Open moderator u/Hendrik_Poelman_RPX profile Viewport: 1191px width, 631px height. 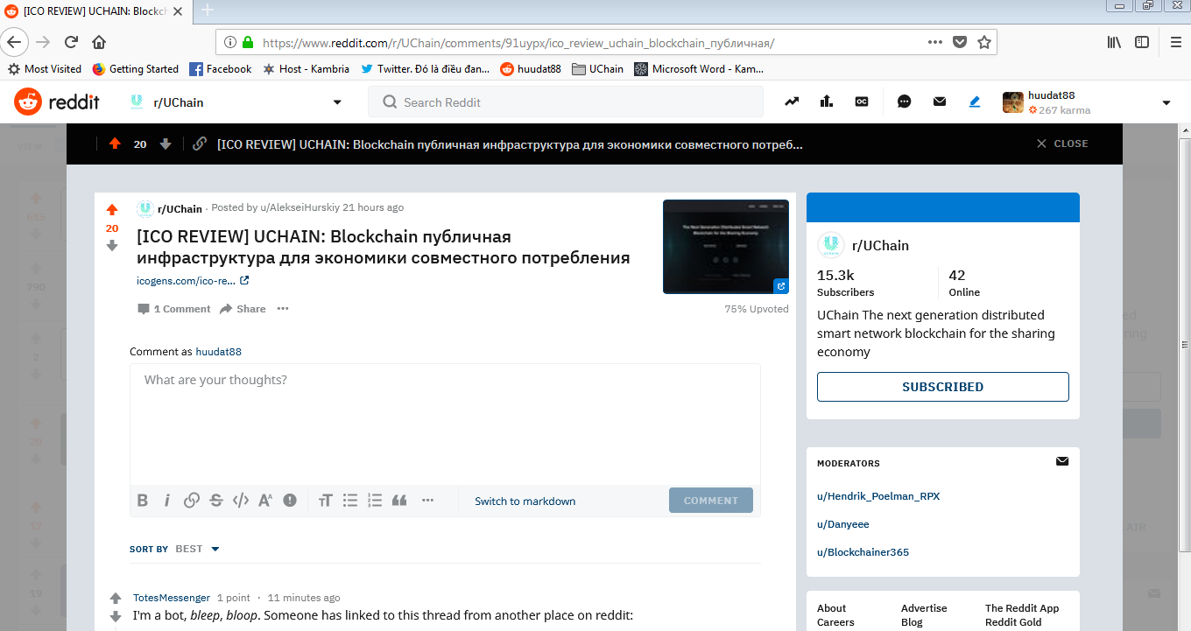(878, 496)
